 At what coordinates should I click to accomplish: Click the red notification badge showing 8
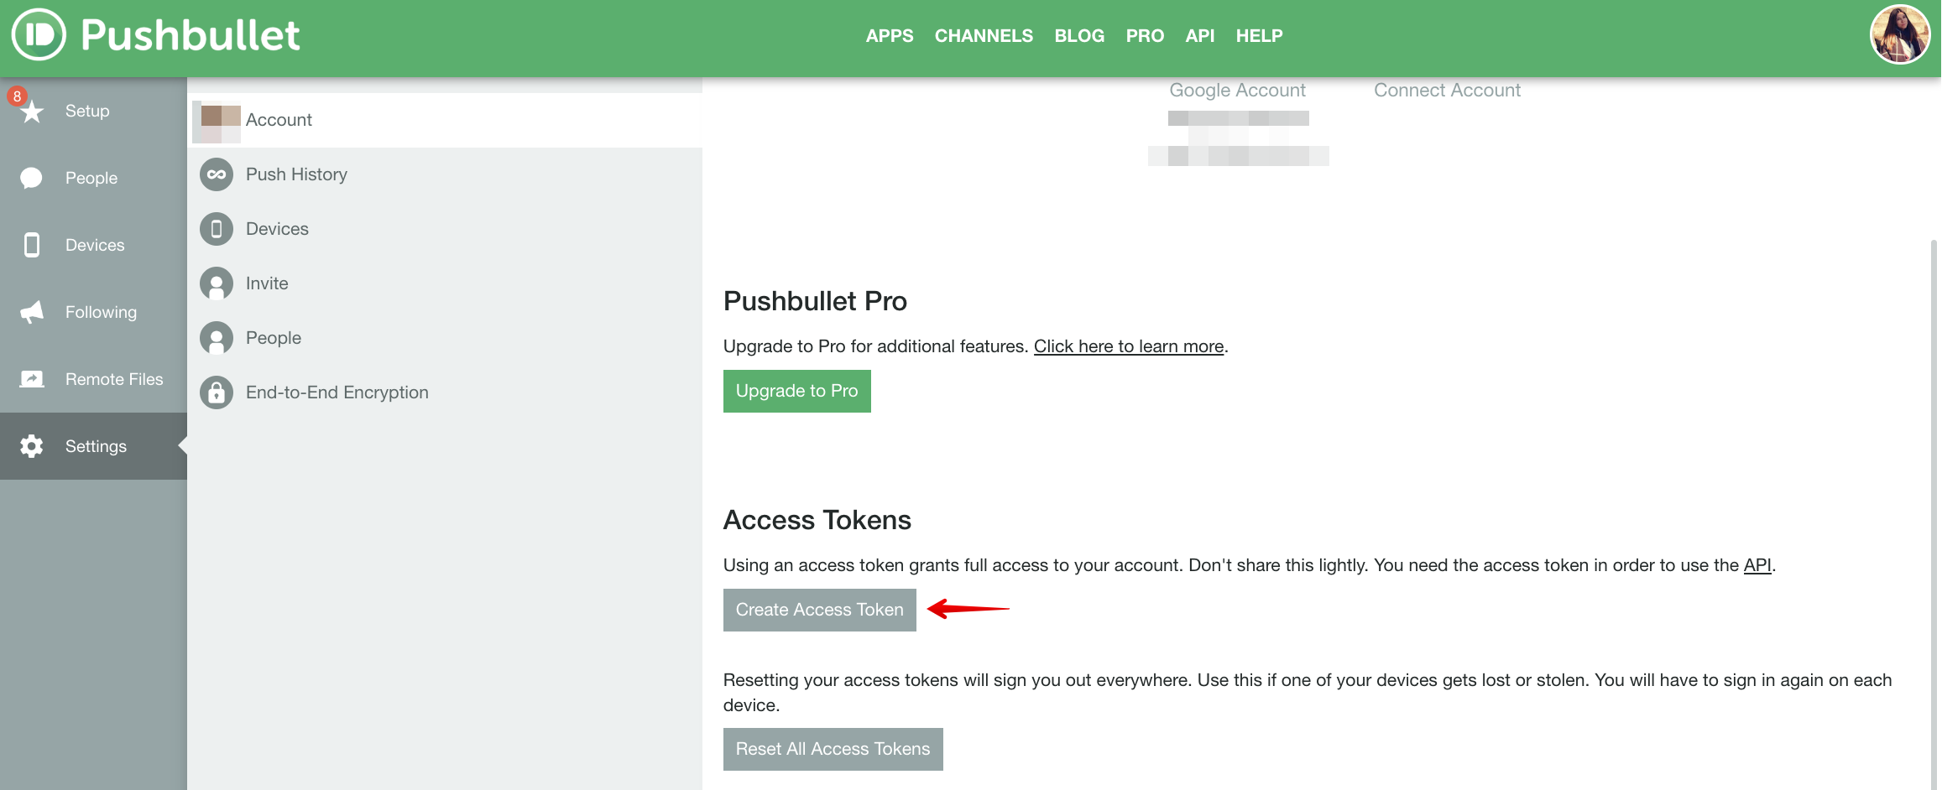tap(17, 96)
